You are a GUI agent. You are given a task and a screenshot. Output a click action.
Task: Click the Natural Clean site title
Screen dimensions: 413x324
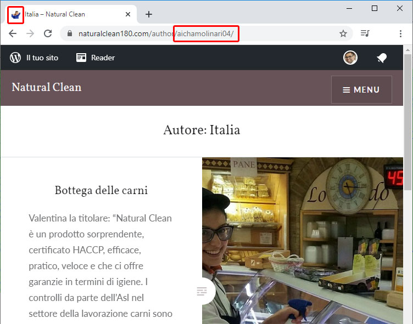point(47,87)
